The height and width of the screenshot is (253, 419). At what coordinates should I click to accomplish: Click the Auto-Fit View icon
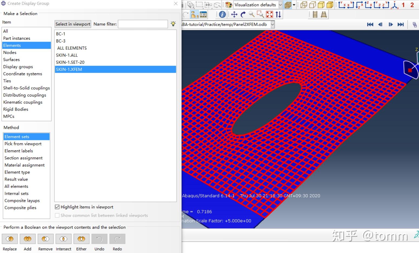pyautogui.click(x=269, y=14)
